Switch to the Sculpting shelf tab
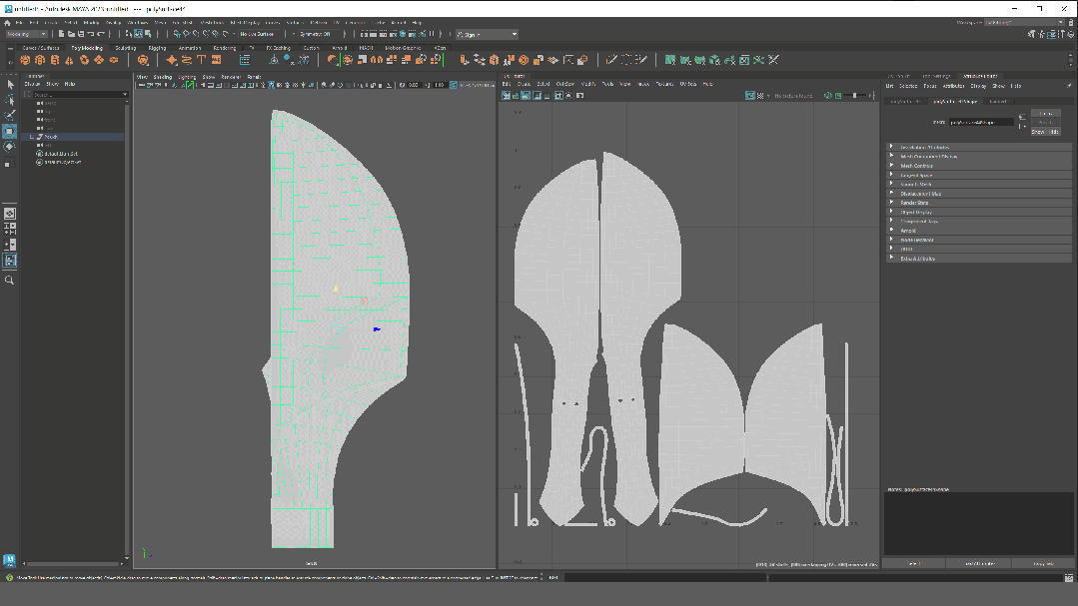 pos(126,47)
